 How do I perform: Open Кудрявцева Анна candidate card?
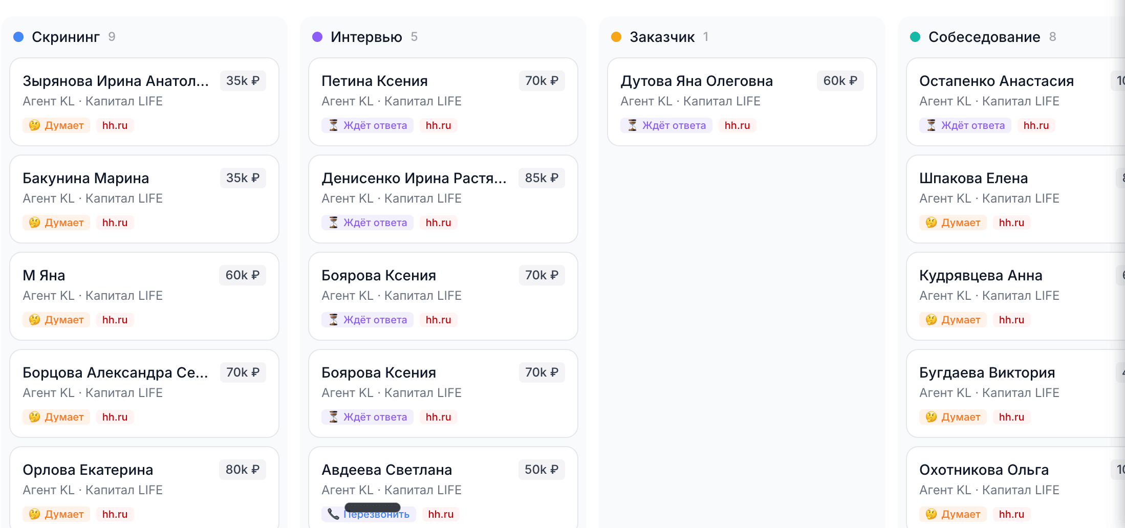click(x=1015, y=296)
